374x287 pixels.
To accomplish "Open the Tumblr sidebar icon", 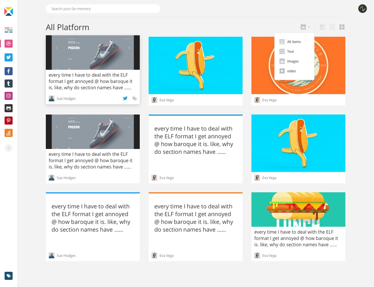I will tap(9, 84).
